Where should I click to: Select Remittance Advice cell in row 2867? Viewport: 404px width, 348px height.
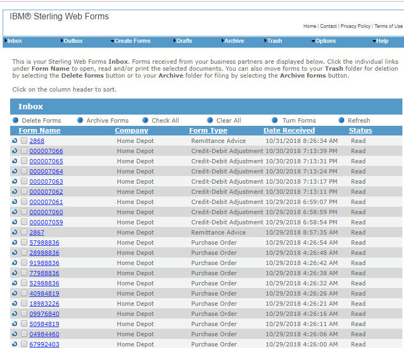tap(219, 232)
